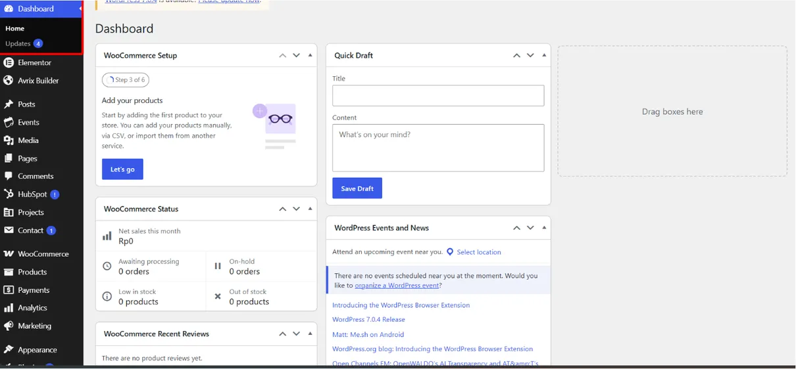Click the Save Draft button
This screenshot has width=796, height=369.
tap(357, 188)
